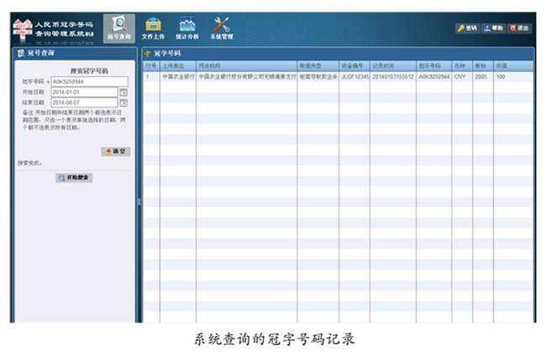Open the 开始日期 calendar picker
Screen dimensions: 546x355
point(123,92)
